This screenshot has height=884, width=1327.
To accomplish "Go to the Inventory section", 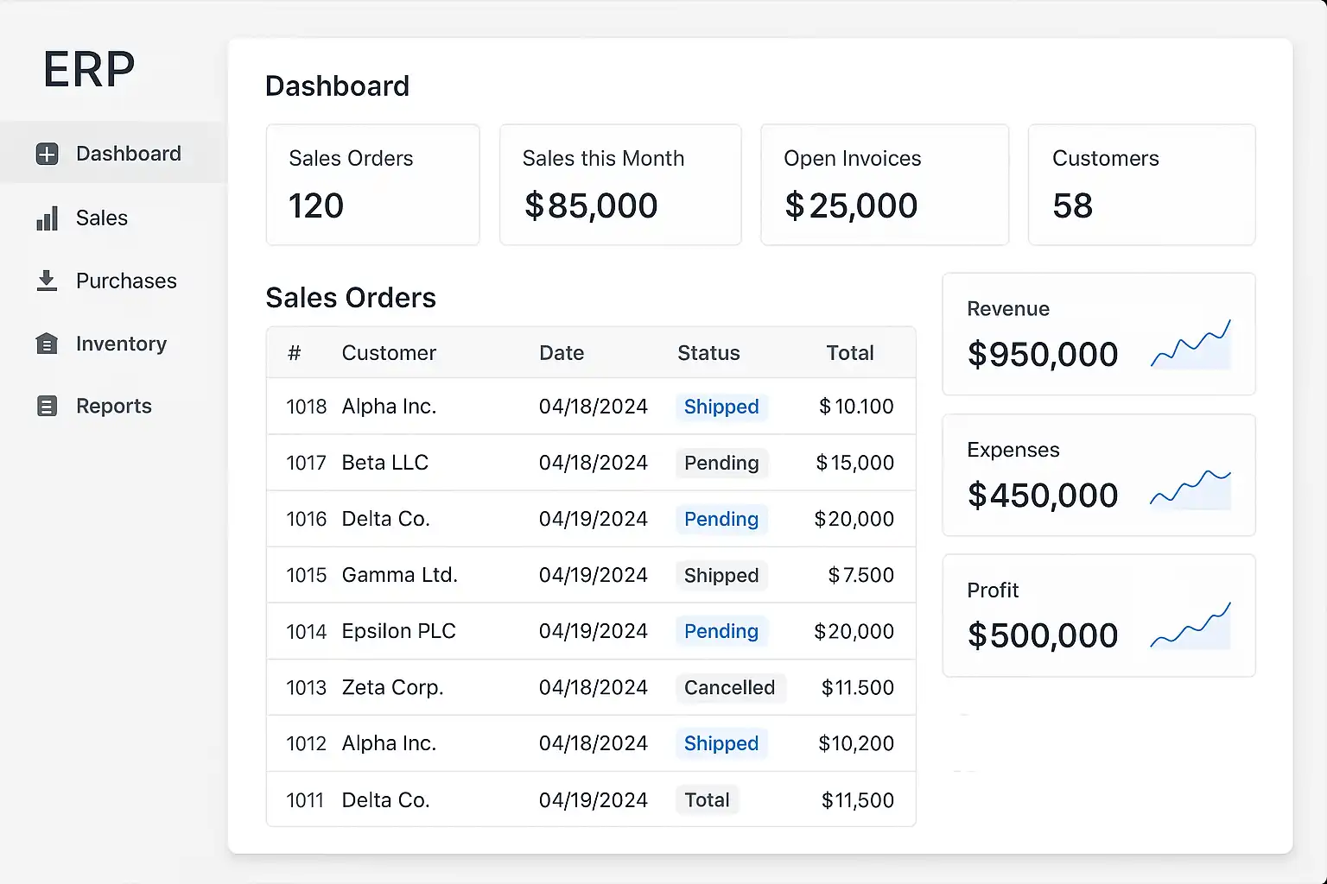I will 121,344.
